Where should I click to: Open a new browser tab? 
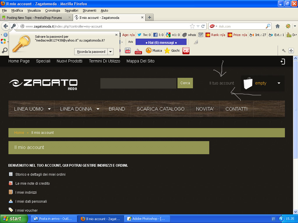[150, 17]
